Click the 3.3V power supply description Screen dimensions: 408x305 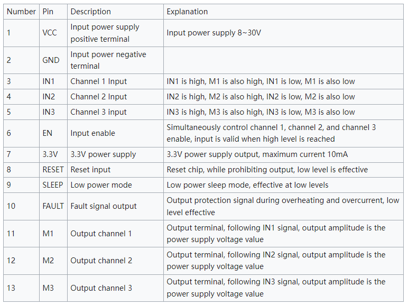(103, 154)
